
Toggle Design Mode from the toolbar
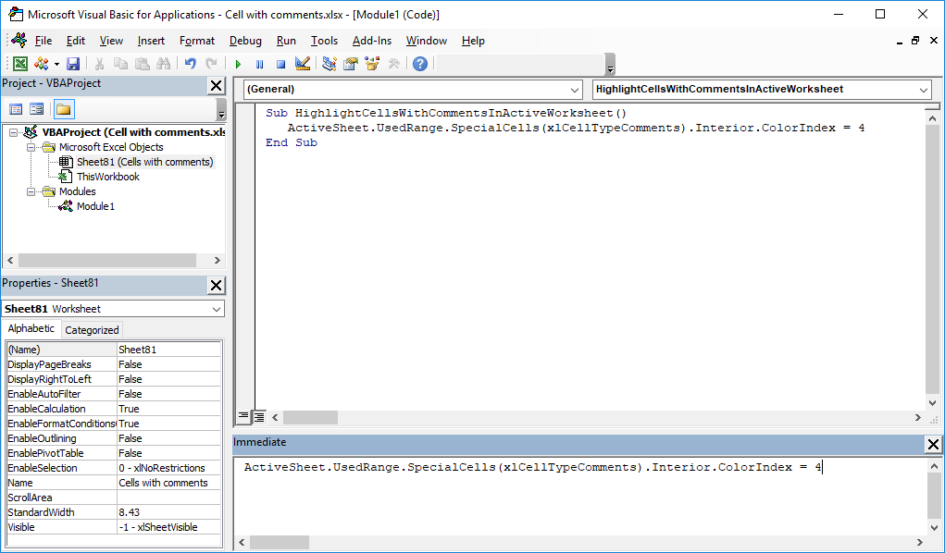(x=302, y=63)
